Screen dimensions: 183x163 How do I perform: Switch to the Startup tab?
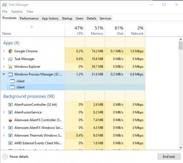(x=67, y=18)
